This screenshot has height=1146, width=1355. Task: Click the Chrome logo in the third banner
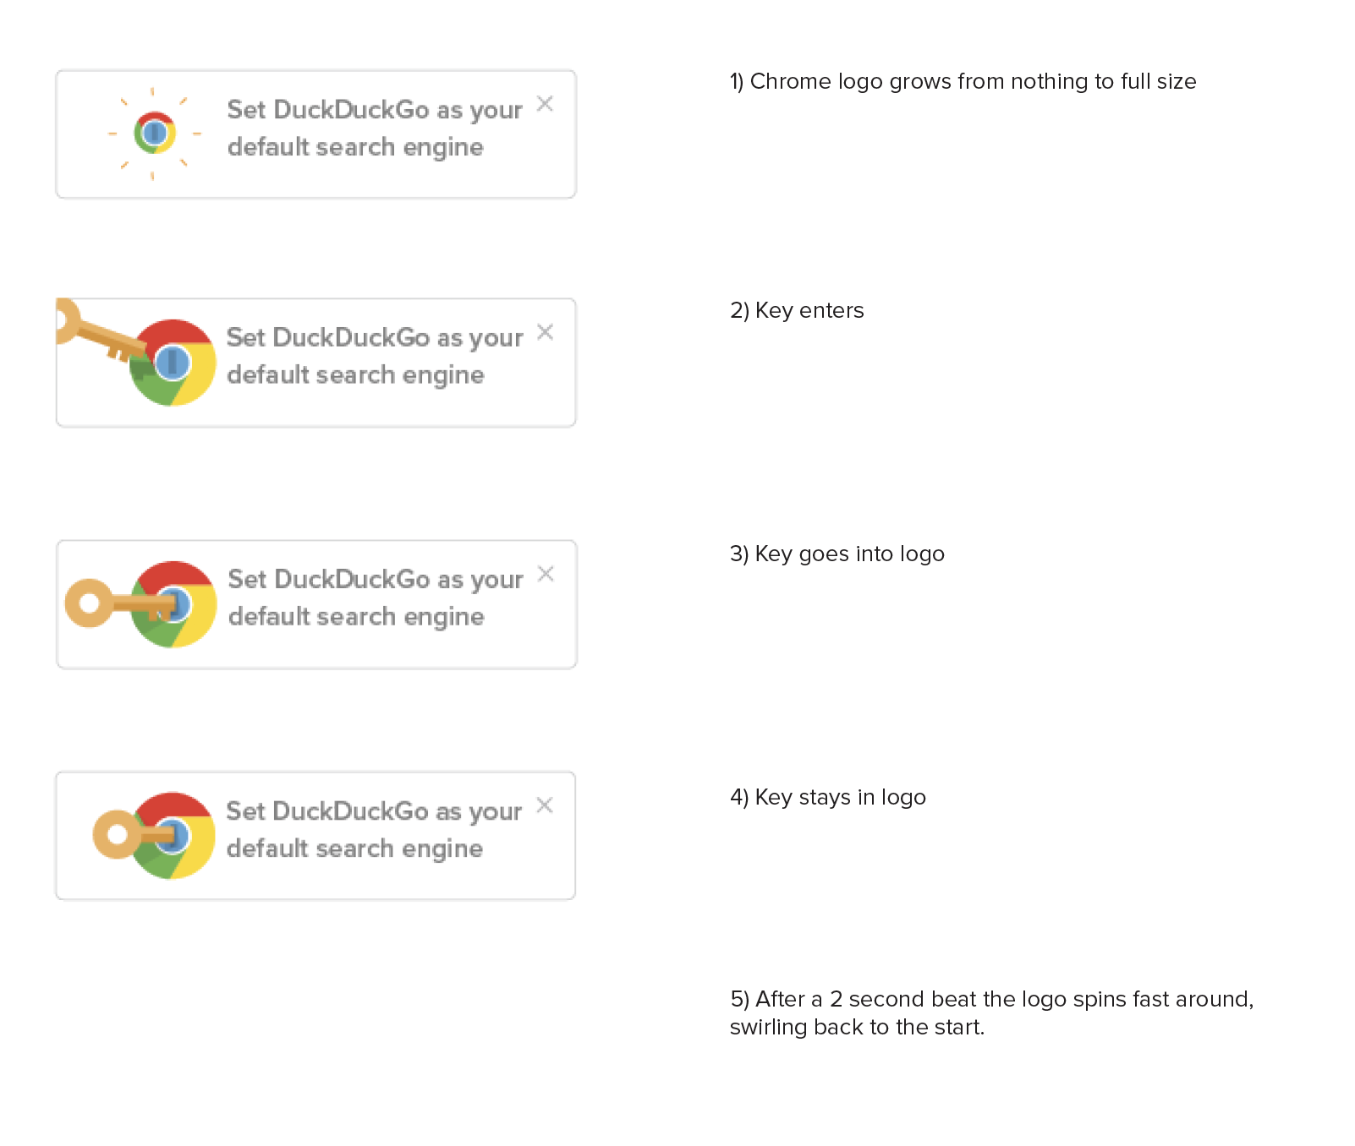173,604
